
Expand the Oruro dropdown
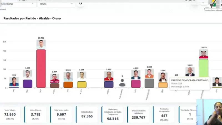click(56, 4)
